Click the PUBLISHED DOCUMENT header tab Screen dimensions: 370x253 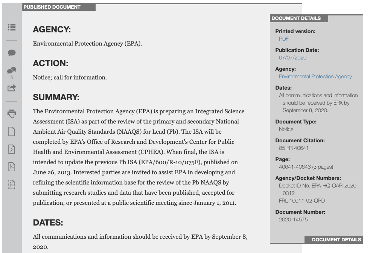(x=52, y=7)
